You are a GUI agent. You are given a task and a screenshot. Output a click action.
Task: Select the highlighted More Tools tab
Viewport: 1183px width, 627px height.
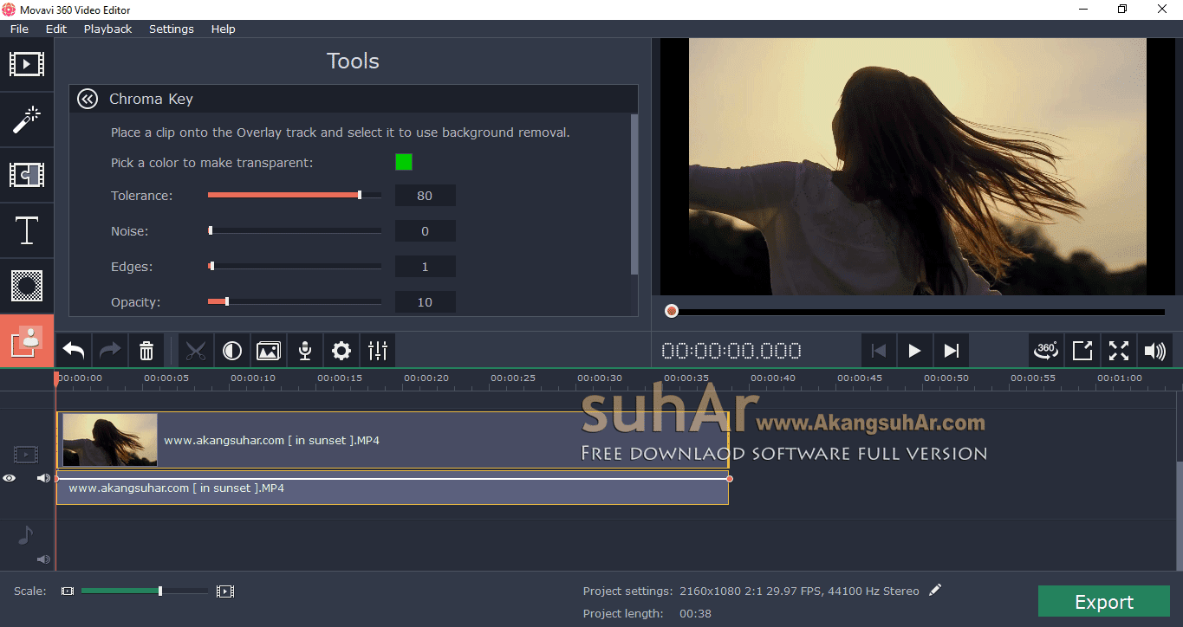click(27, 341)
